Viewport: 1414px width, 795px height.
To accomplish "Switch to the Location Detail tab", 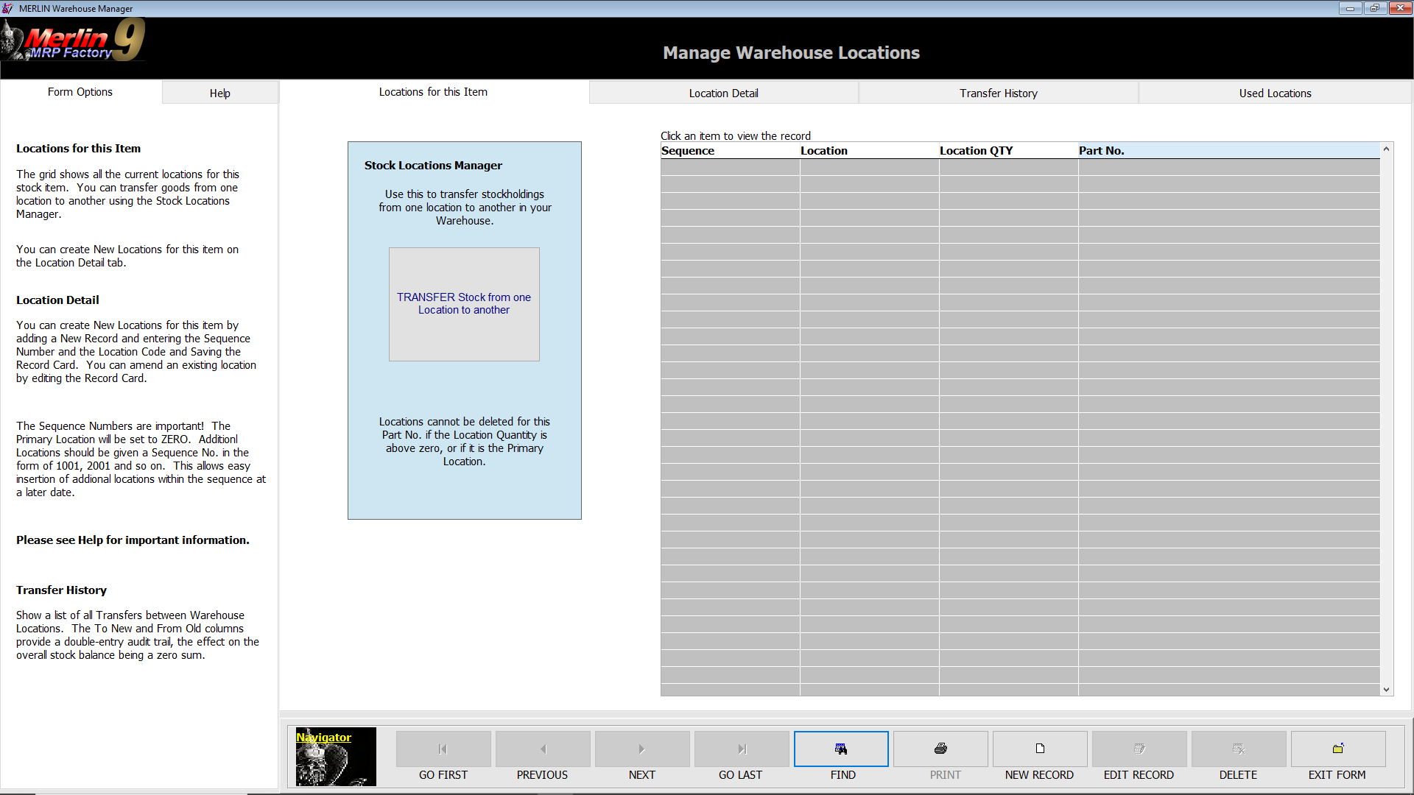I will tap(723, 93).
